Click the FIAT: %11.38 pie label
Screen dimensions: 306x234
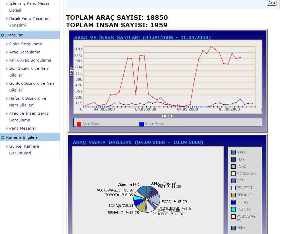[x=169, y=187]
